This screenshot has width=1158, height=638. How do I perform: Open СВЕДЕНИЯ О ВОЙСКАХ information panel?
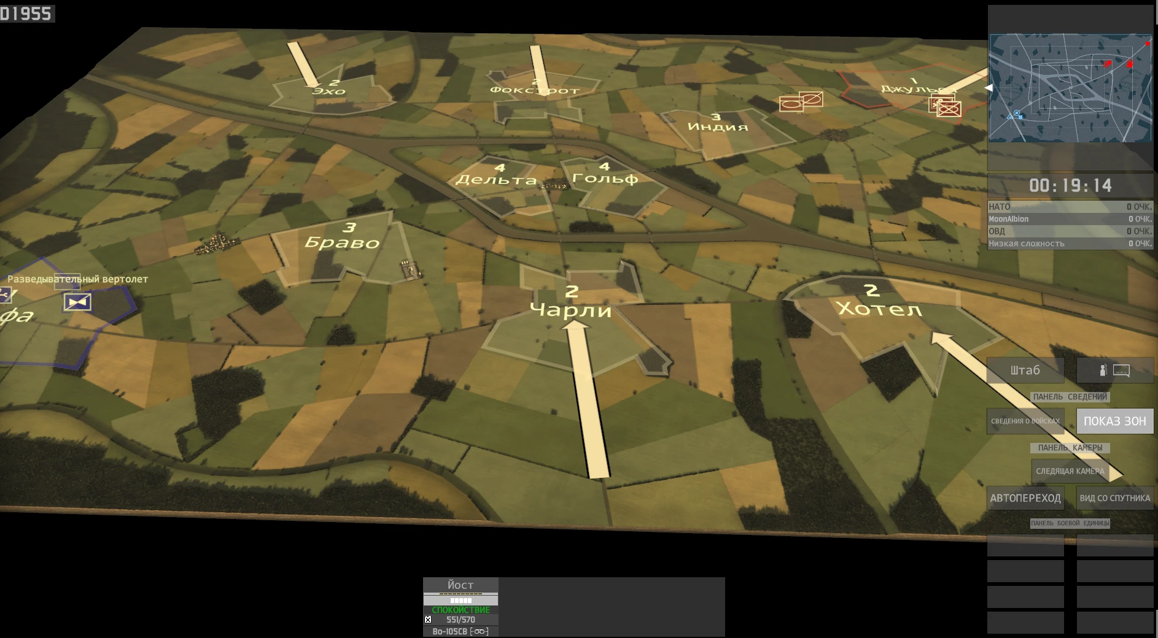(x=1025, y=421)
